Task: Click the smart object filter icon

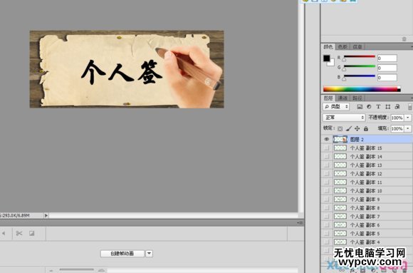Action: pyautogui.click(x=397, y=107)
